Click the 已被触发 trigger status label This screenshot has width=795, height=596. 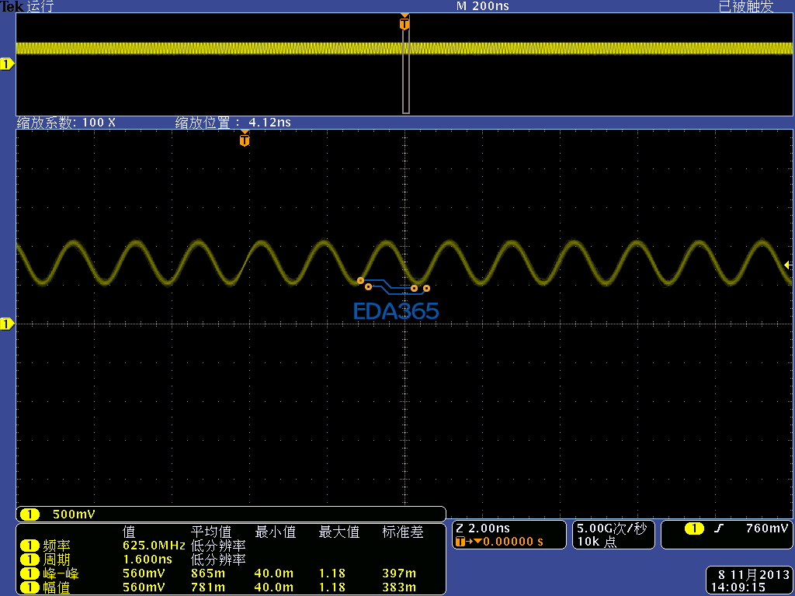tap(745, 7)
